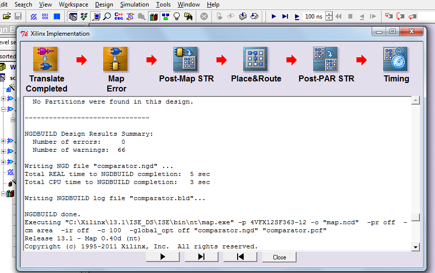The image size is (435, 273).
Task: Click 'Writing NGD file "comparator.ngd"' log line
Action: [99, 166]
